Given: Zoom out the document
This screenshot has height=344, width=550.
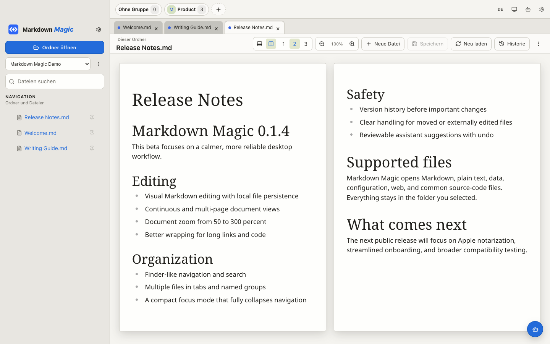Looking at the screenshot, I should tap(322, 44).
